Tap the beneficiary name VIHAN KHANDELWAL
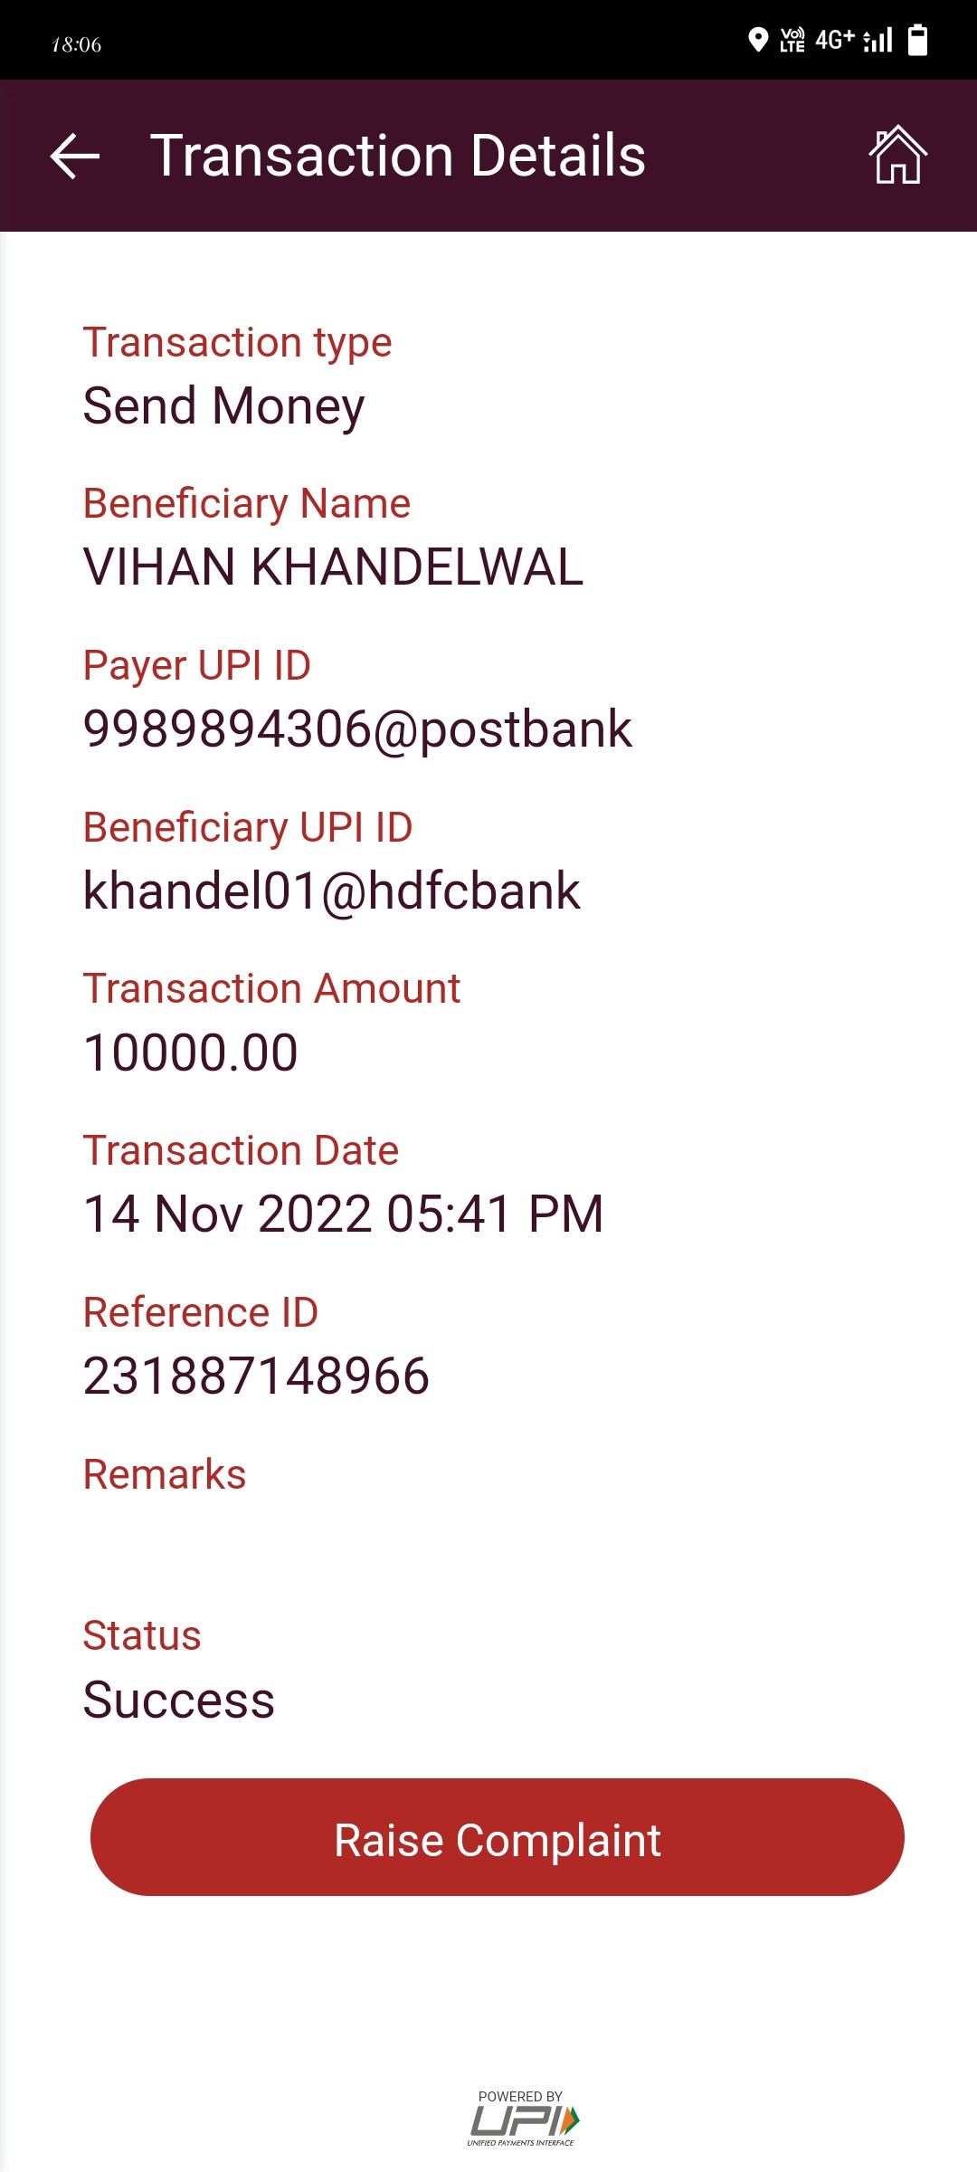Image resolution: width=977 pixels, height=2172 pixels. [333, 567]
